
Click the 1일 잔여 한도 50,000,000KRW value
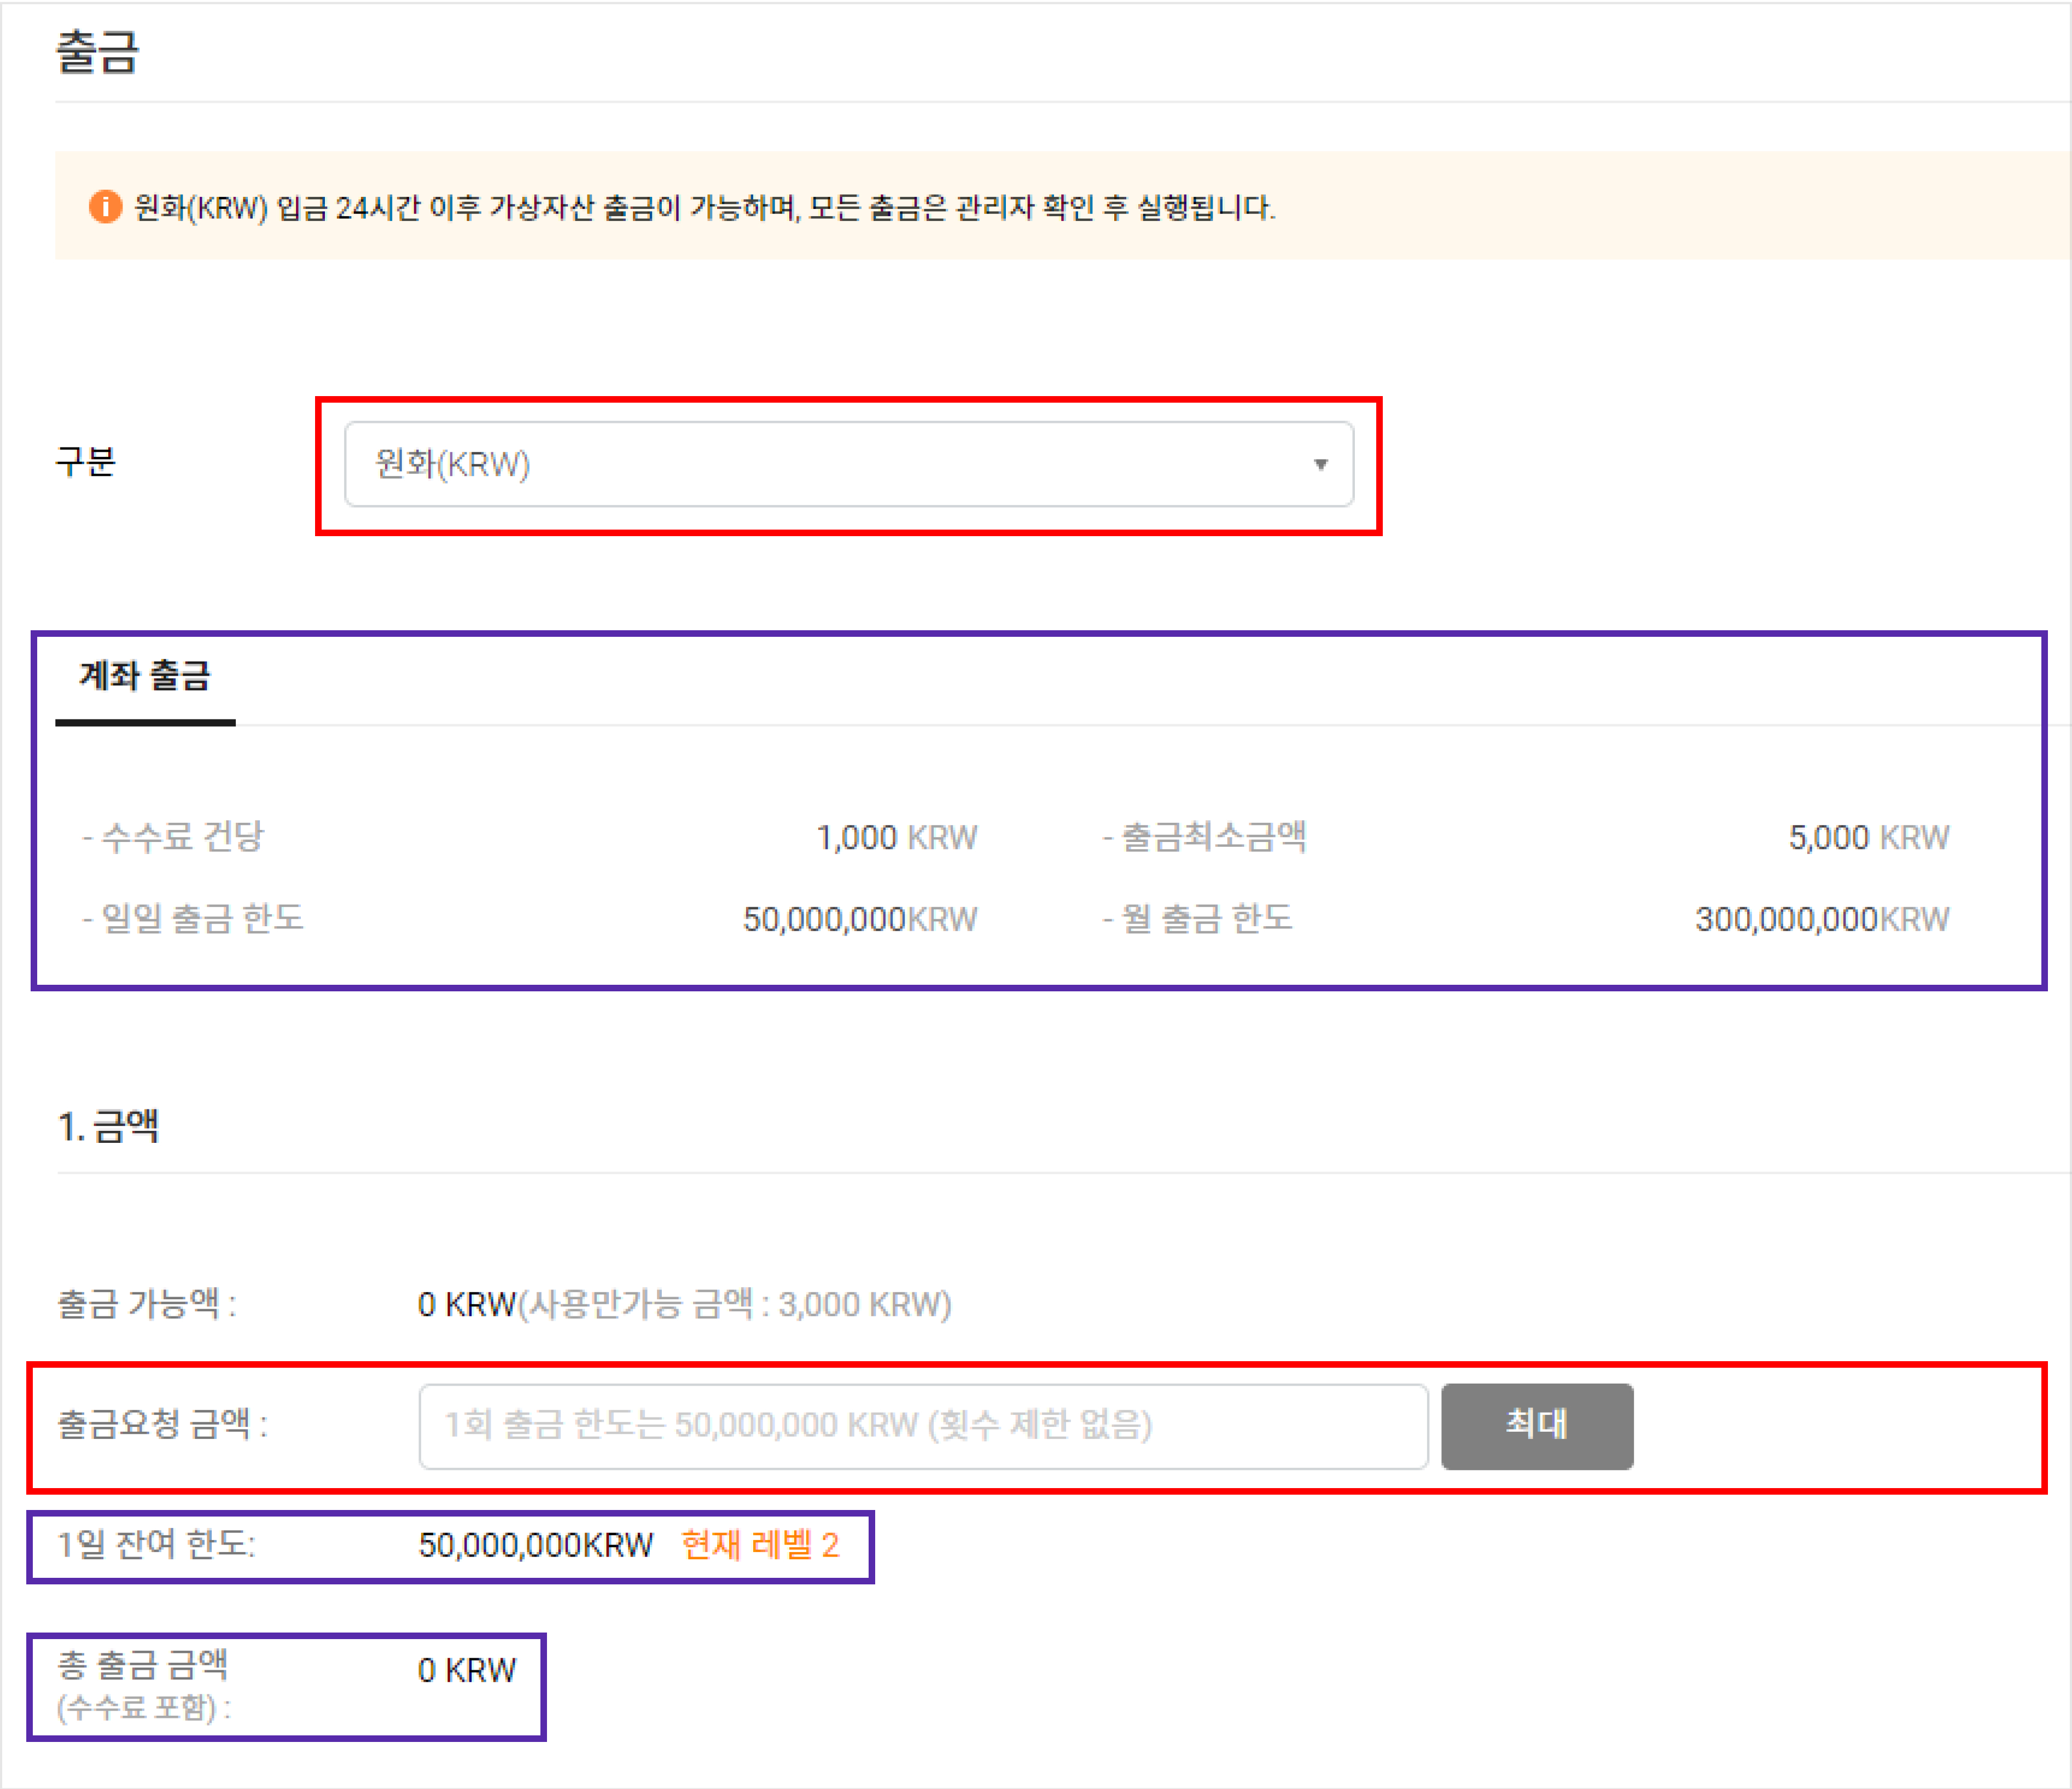(535, 1545)
